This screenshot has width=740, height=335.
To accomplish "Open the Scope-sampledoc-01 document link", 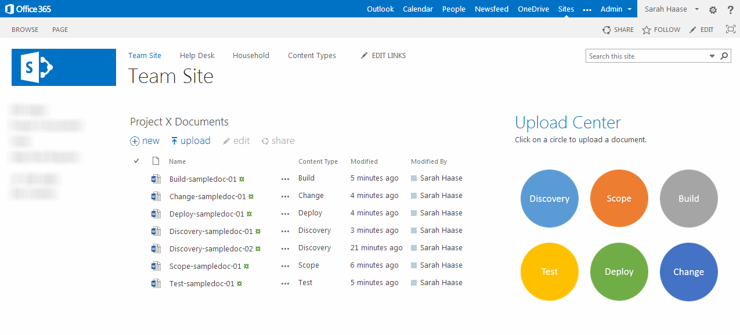I will pyautogui.click(x=205, y=266).
